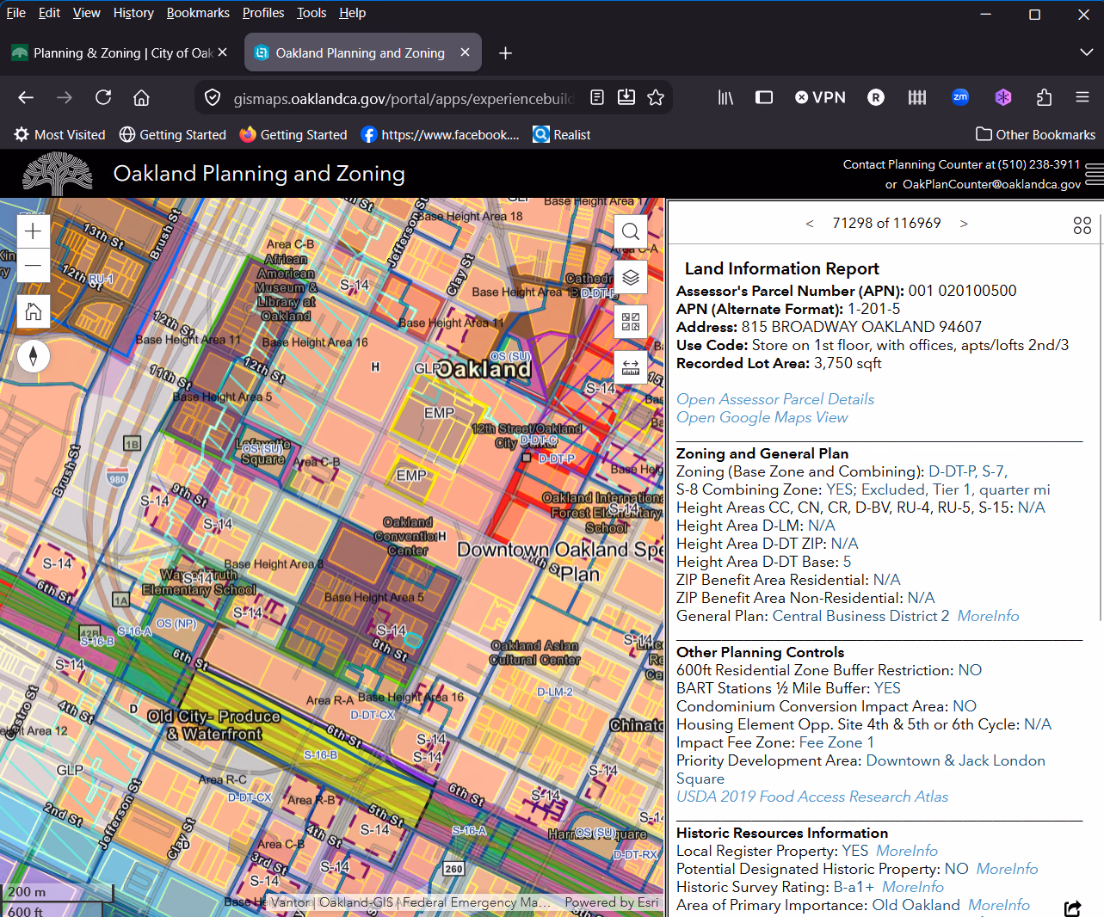Open the map layers list
The image size is (1104, 917).
click(631, 277)
